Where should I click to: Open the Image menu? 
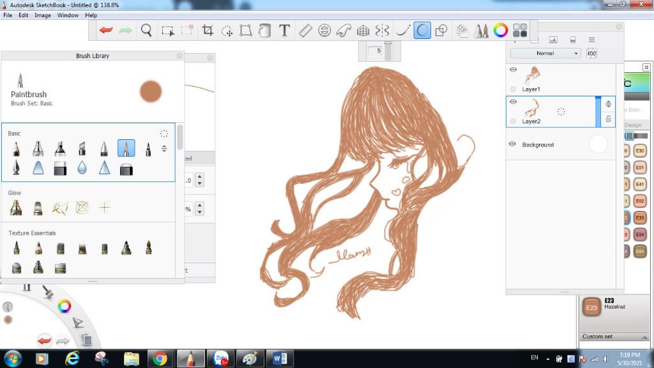[43, 15]
